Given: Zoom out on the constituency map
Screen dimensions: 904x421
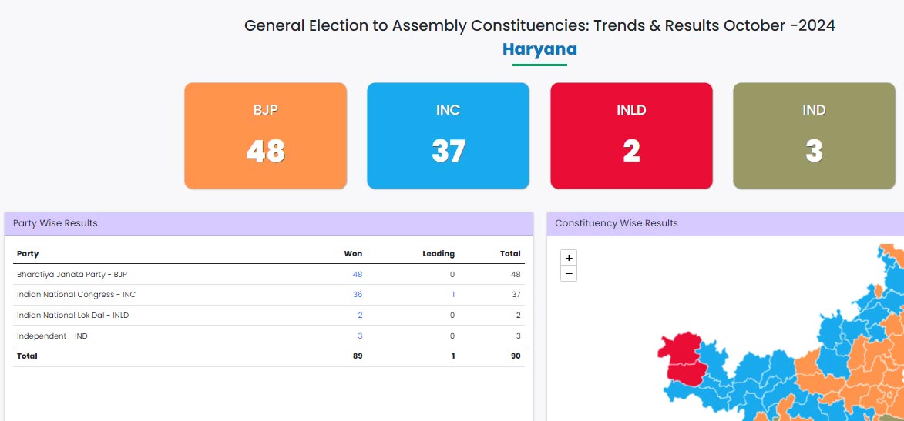Looking at the screenshot, I should point(569,273).
